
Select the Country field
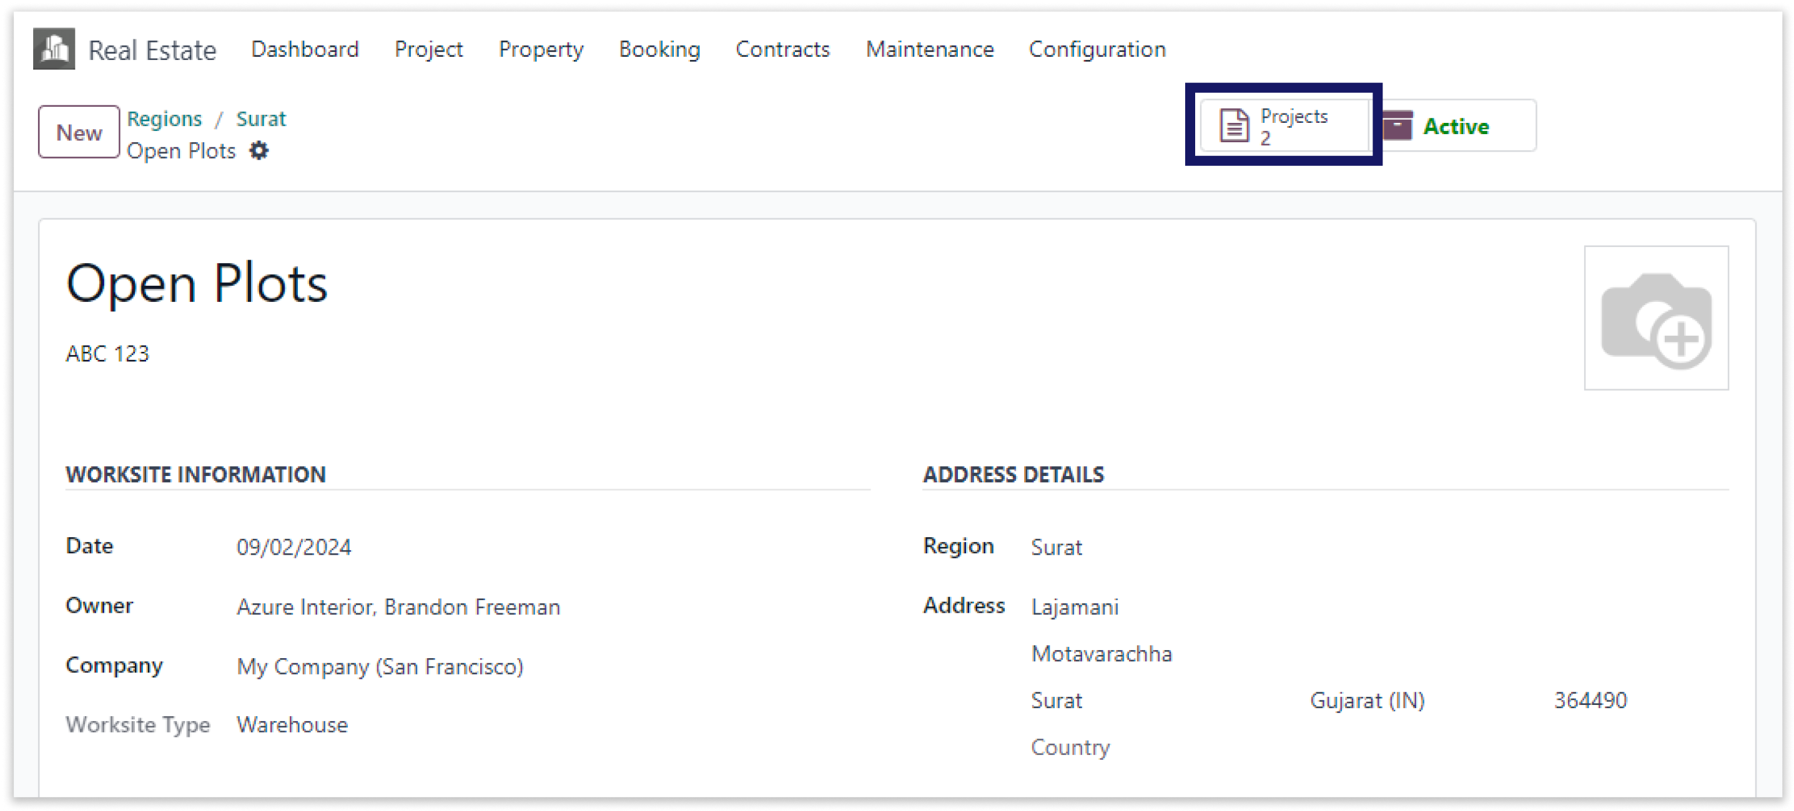click(x=1070, y=748)
